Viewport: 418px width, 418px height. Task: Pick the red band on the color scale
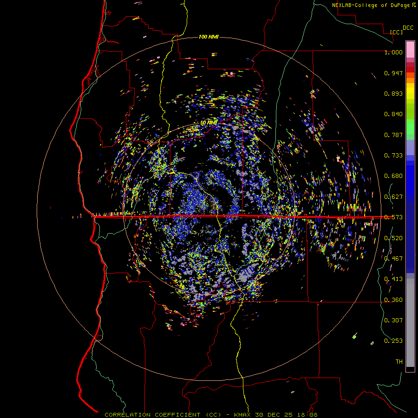pyautogui.click(x=410, y=70)
